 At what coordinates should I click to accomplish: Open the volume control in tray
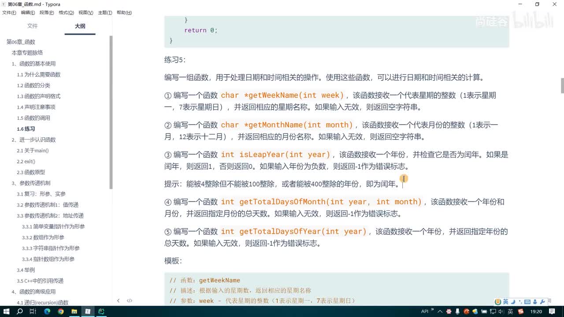coord(501,311)
